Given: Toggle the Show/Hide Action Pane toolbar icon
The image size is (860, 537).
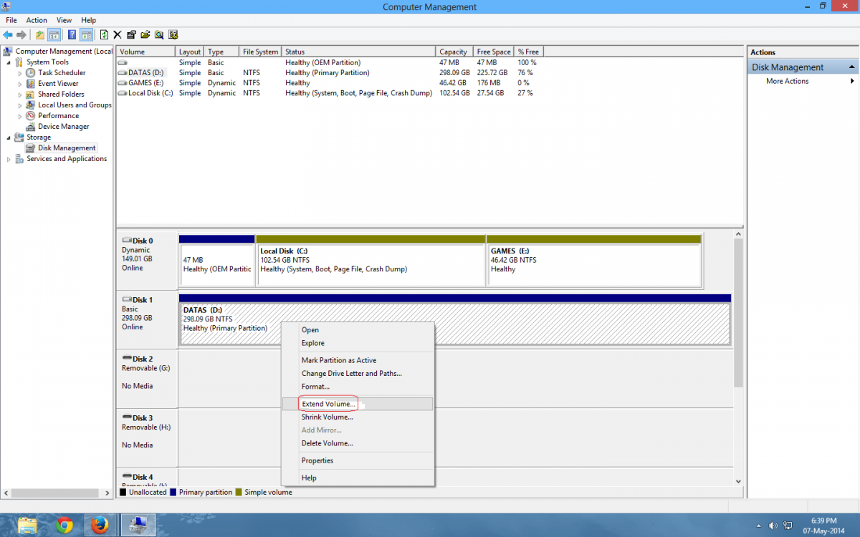Looking at the screenshot, I should 85,34.
